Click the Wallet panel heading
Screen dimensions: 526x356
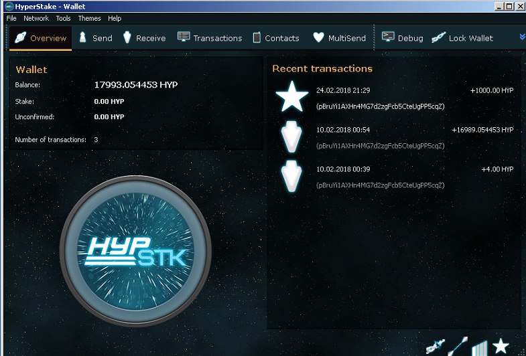(x=31, y=70)
